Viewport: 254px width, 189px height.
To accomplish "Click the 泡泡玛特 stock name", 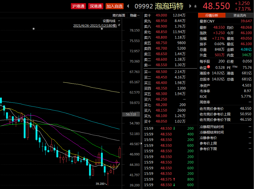I will tap(169, 6).
